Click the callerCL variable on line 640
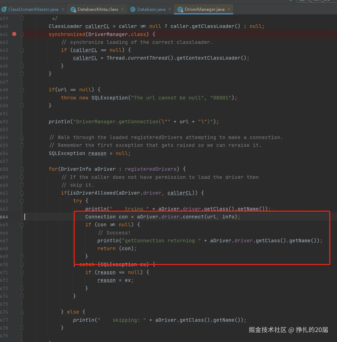This screenshot has width=337, height=342. point(97,26)
